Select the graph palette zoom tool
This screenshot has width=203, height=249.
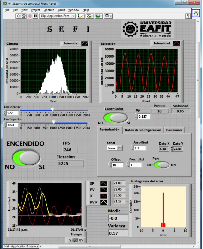click(x=76, y=240)
